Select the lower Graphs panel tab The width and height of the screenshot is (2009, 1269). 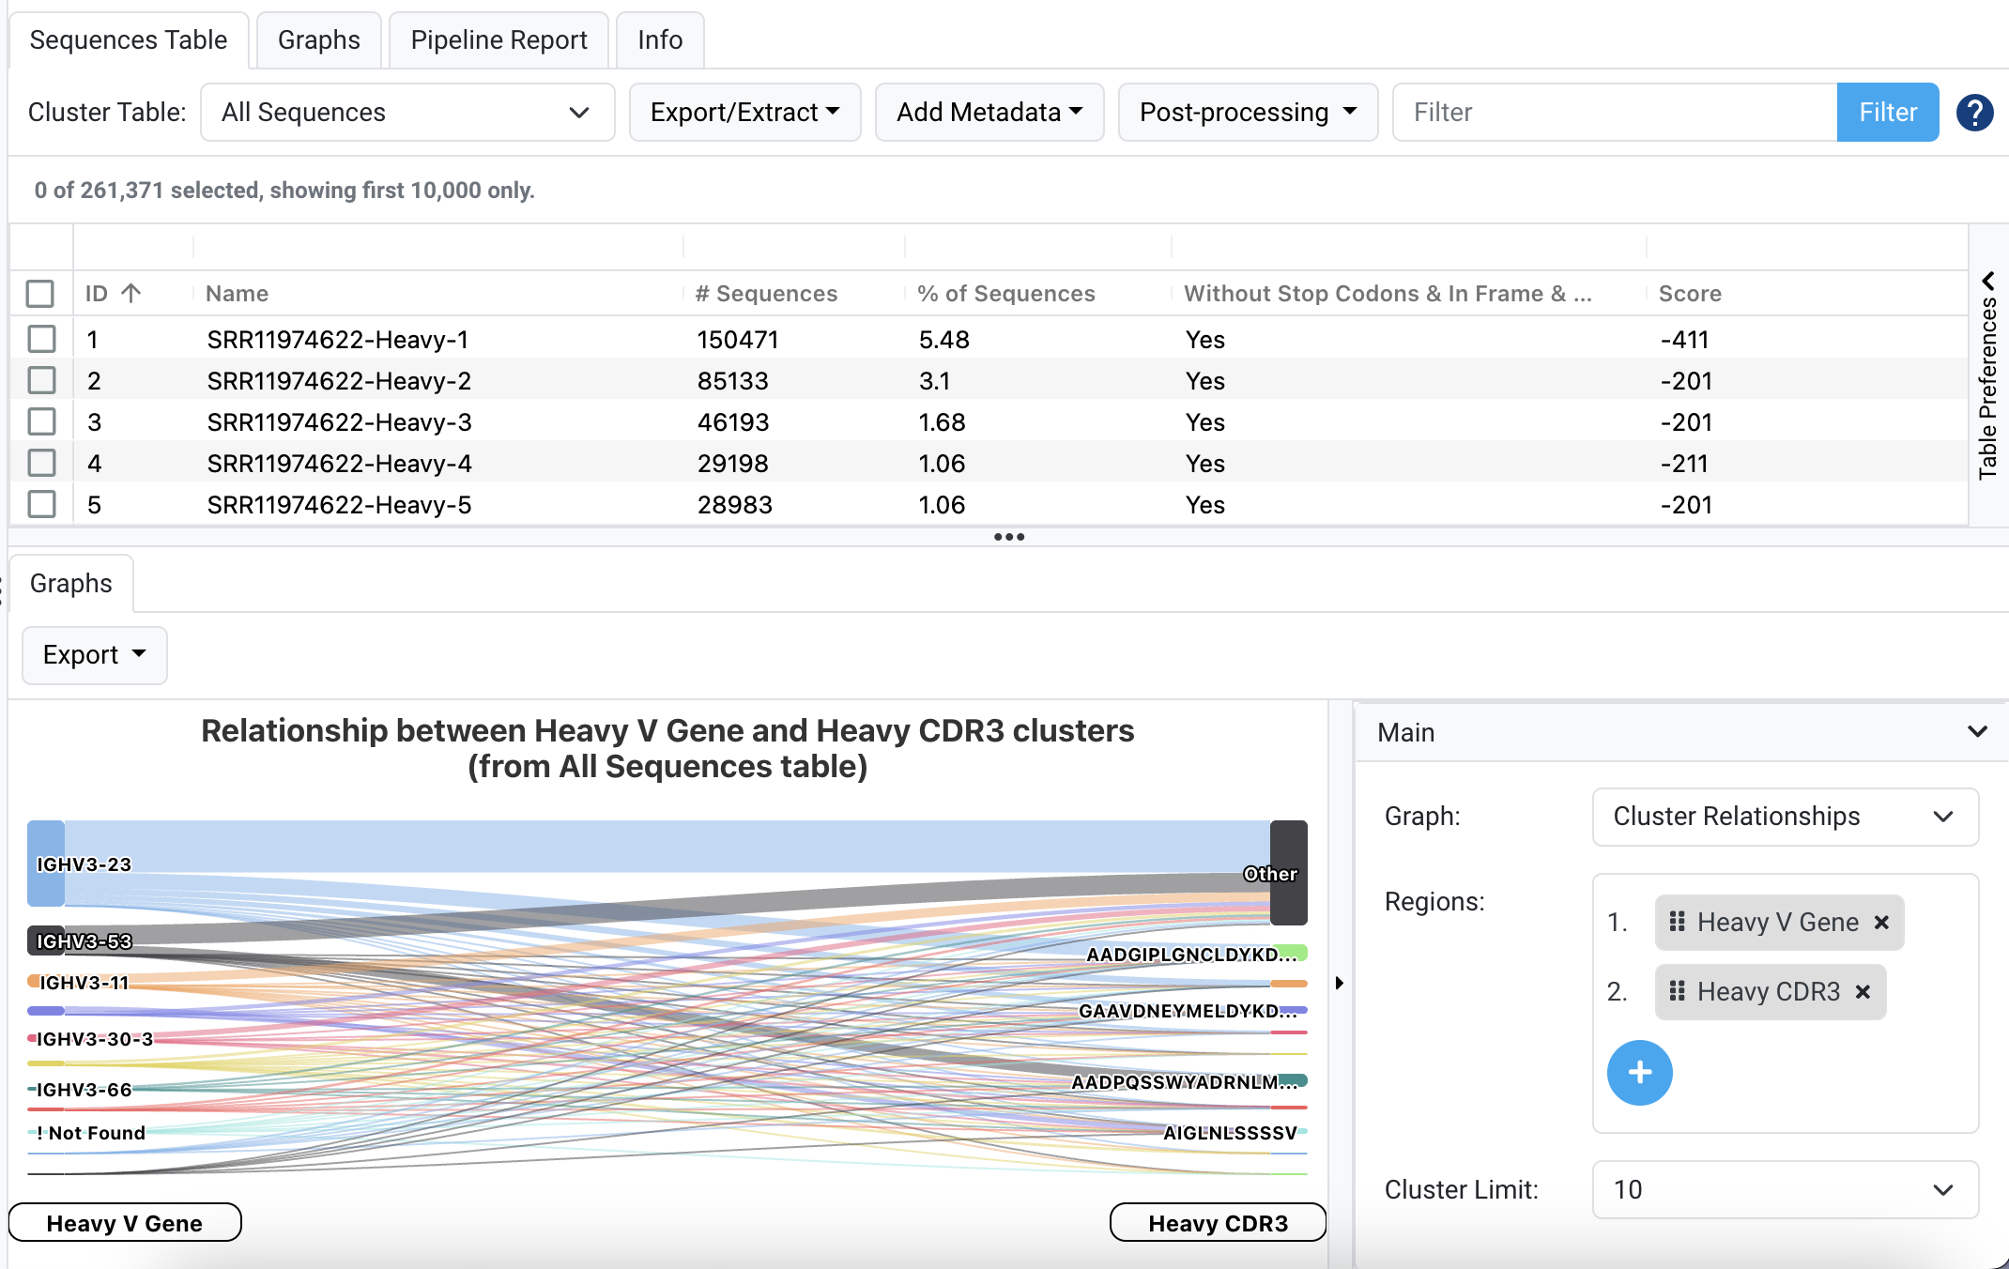point(71,584)
